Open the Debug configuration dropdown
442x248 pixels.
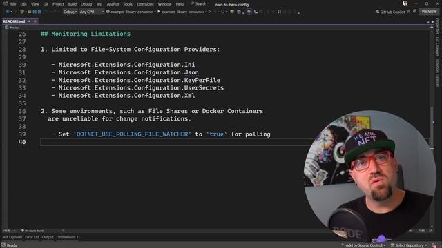point(70,12)
